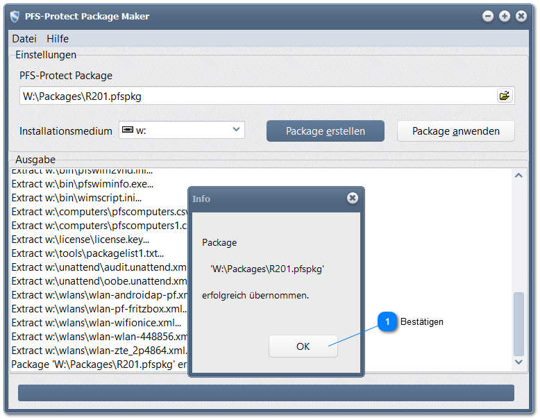Click the PFS-Protect shield icon in title bar
Viewport: 540px width, 420px height.
pyautogui.click(x=15, y=16)
